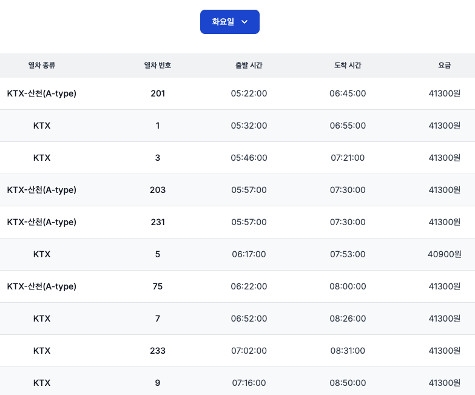This screenshot has width=475, height=395.
Task: Click the 41300원 fare for train 9
Action: [445, 383]
